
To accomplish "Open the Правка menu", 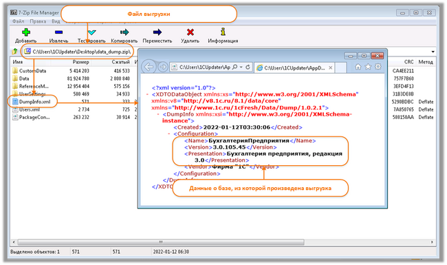I will 38,21.
